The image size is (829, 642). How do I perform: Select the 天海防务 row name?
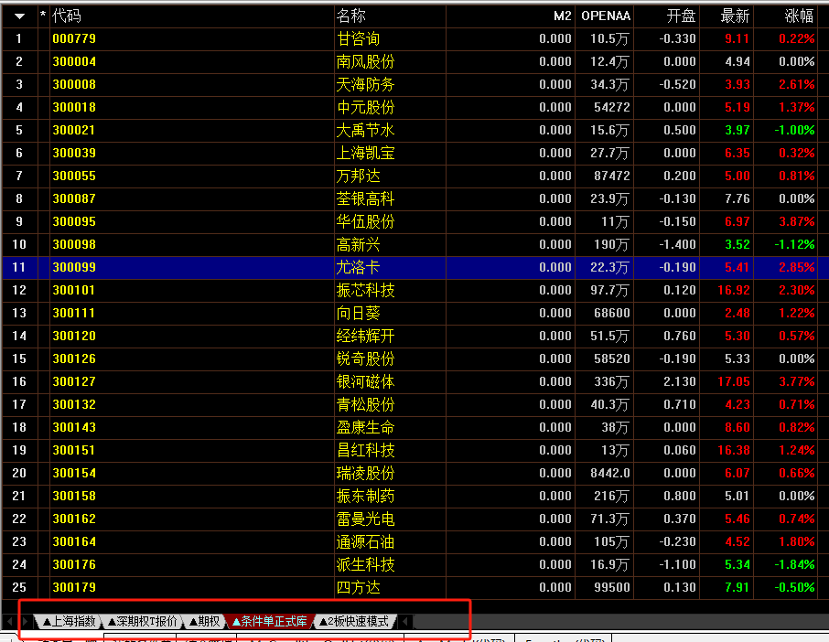point(365,84)
